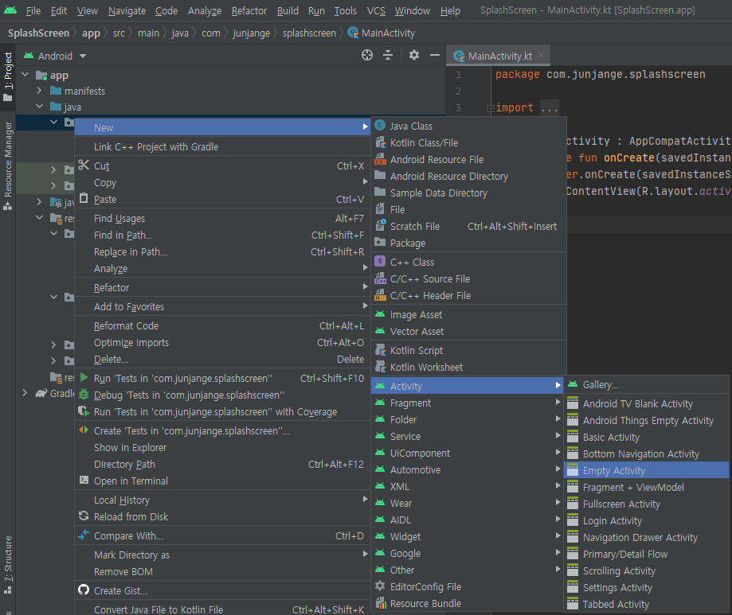This screenshot has height=615, width=732.
Task: Select Basic Activity template
Action: point(647,437)
